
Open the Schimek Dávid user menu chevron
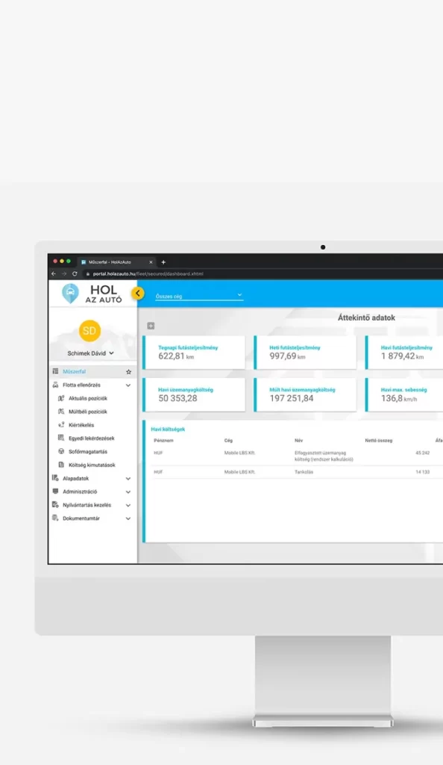tap(111, 353)
